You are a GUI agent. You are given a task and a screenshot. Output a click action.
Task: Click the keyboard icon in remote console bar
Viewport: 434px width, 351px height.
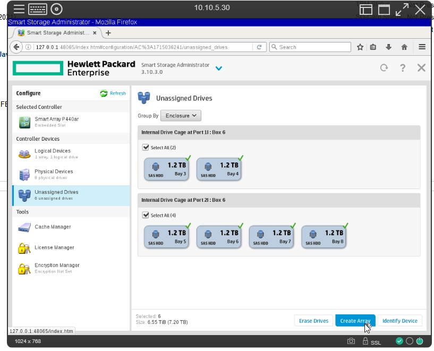pos(37,9)
